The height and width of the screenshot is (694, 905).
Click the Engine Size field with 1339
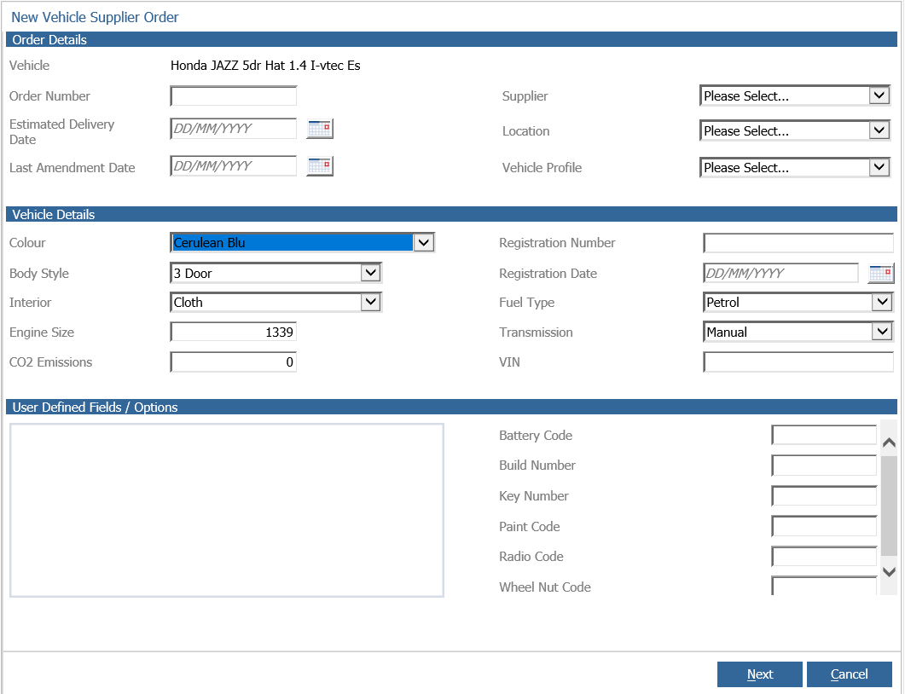tap(234, 332)
